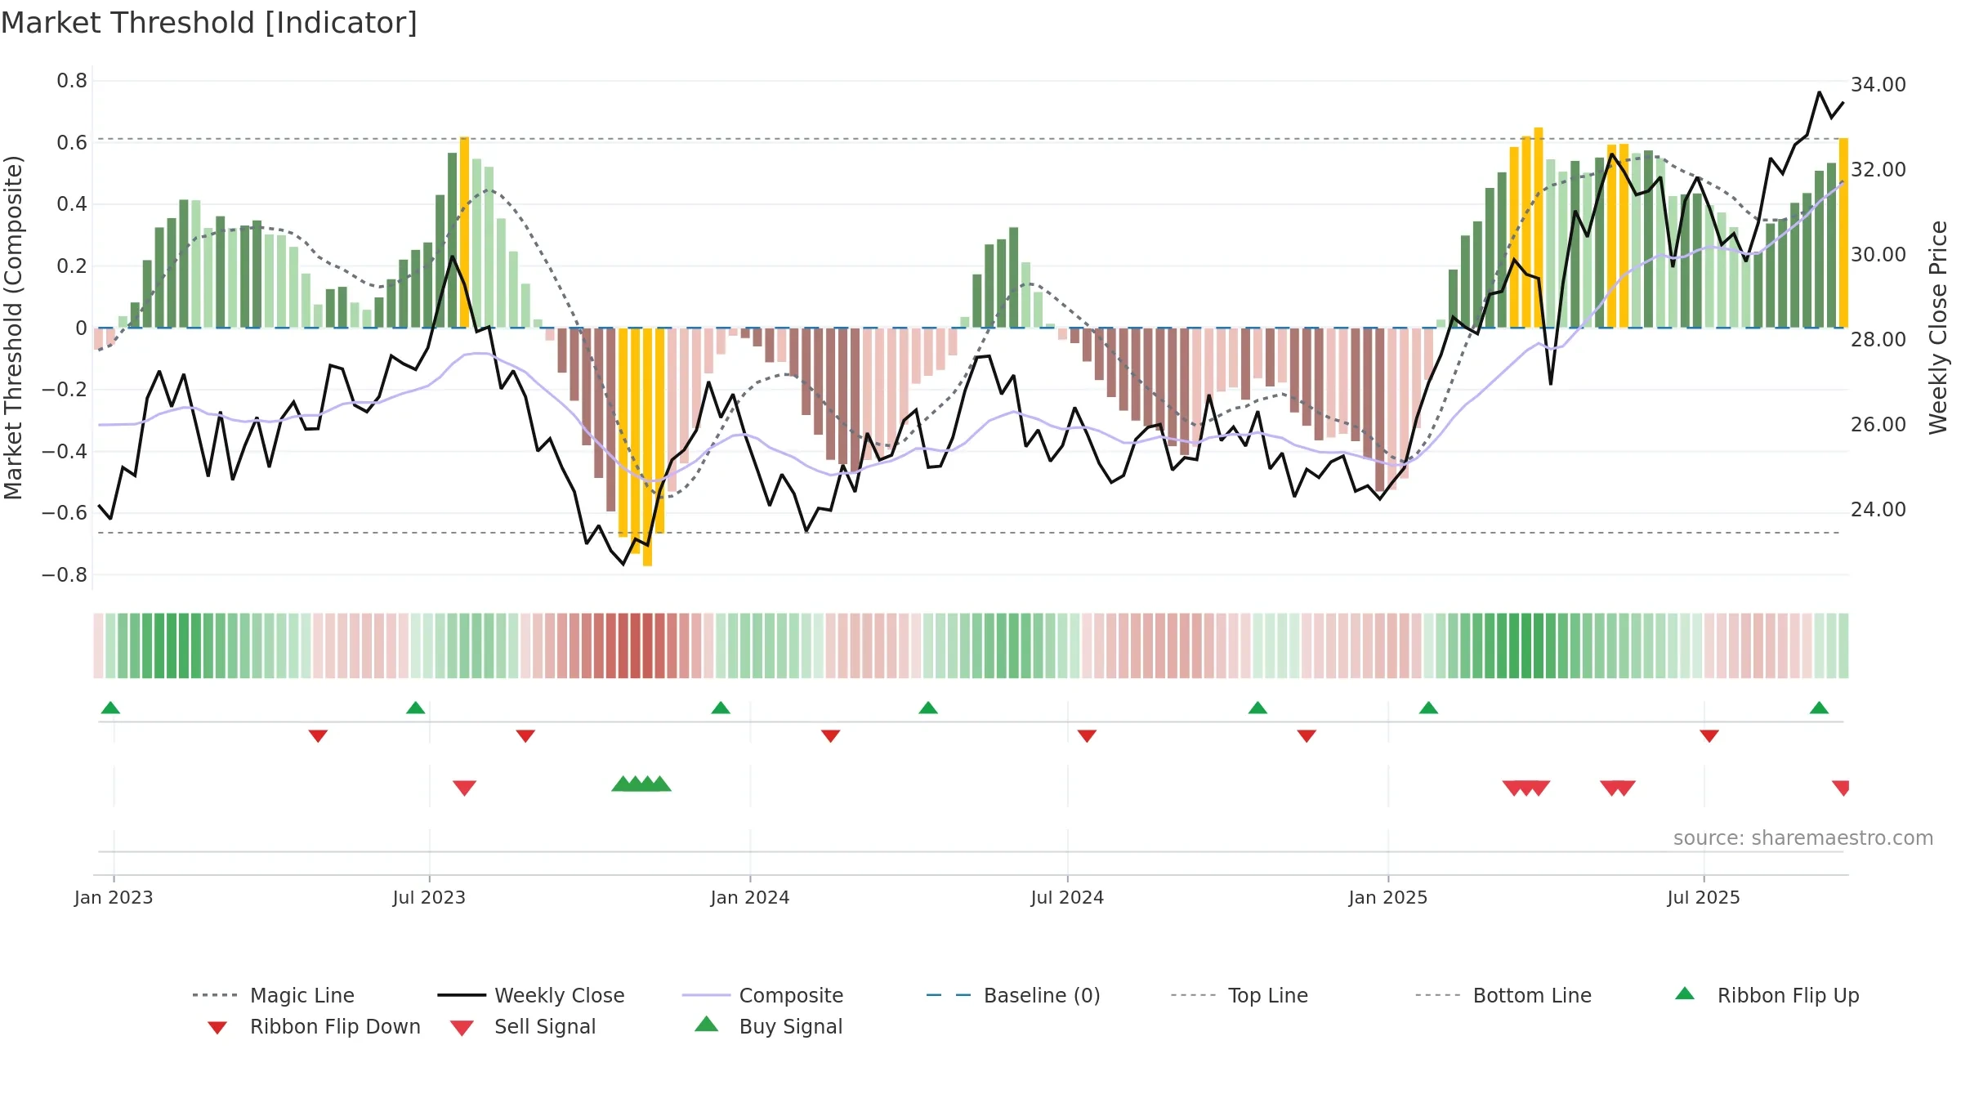Click the ribbon flip down marker at Jul 2025
Viewport: 1961px width, 1103px height.
click(x=1709, y=736)
